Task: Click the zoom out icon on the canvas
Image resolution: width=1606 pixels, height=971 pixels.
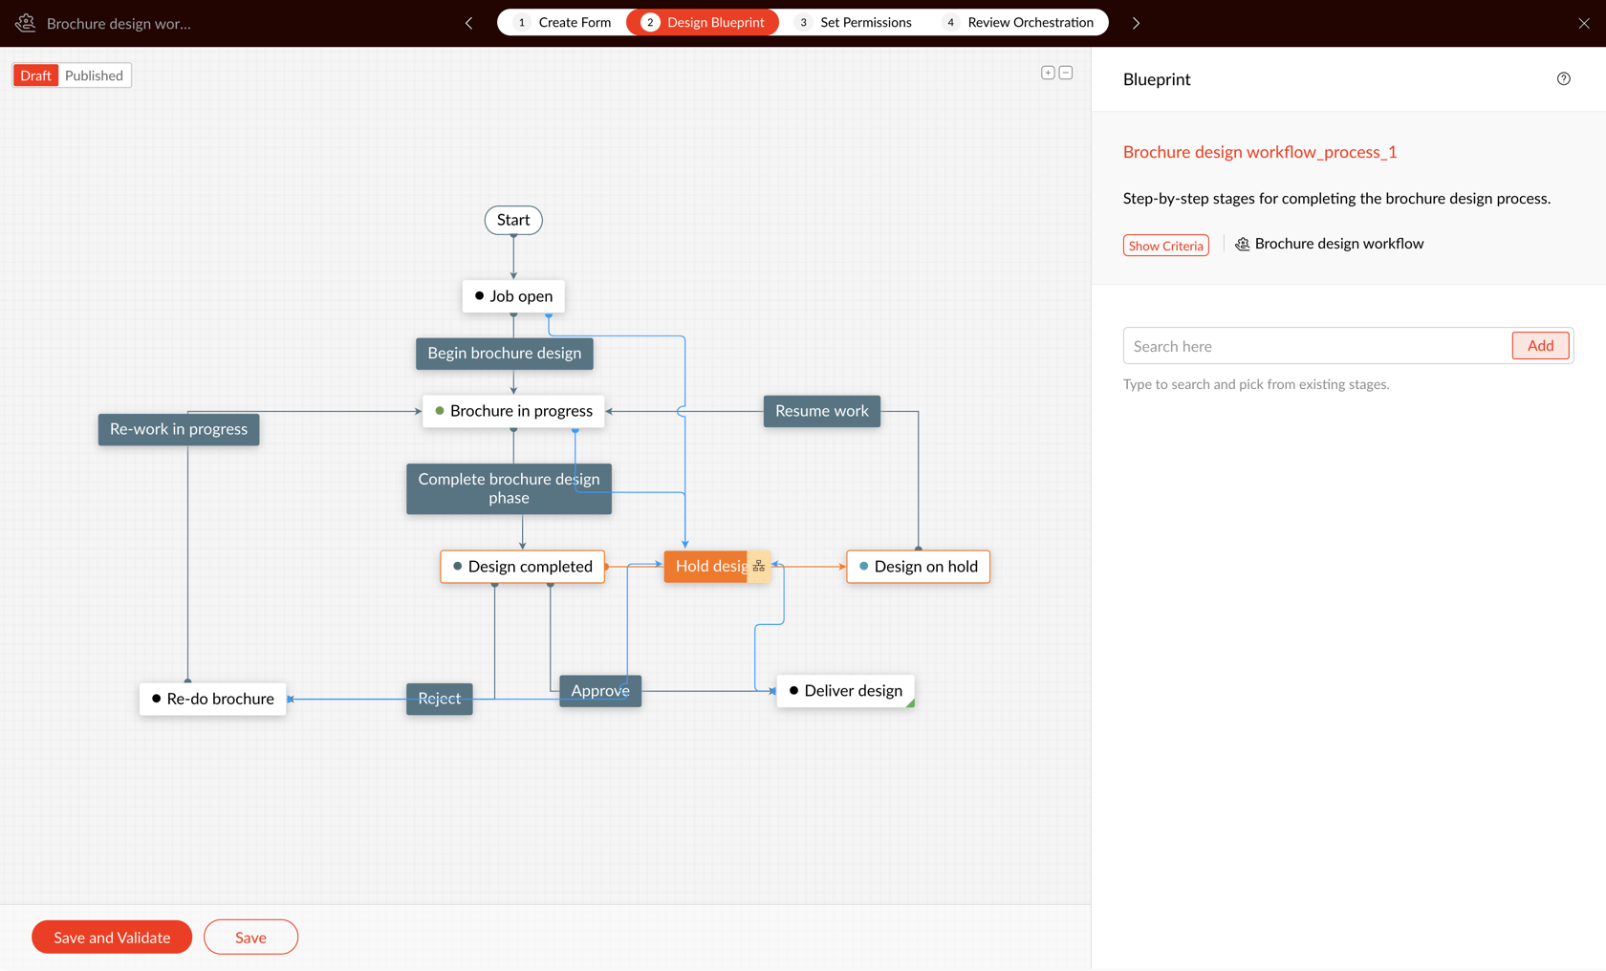Action: tap(1066, 72)
